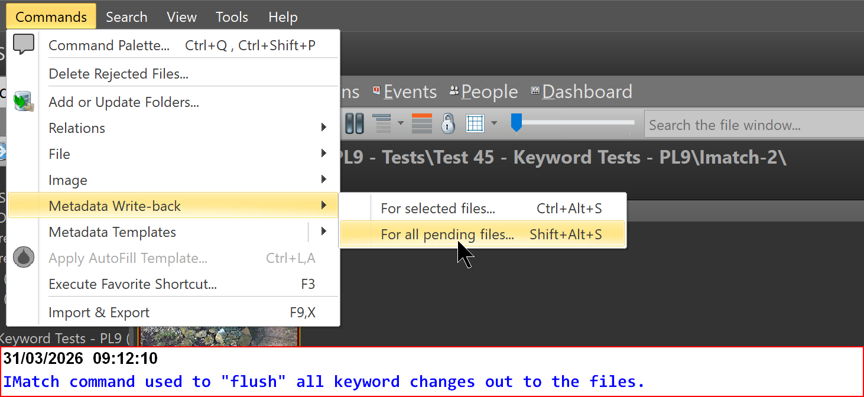Image resolution: width=864 pixels, height=397 pixels.
Task: Open the dropdown arrow beside list layout icon
Action: pos(400,123)
